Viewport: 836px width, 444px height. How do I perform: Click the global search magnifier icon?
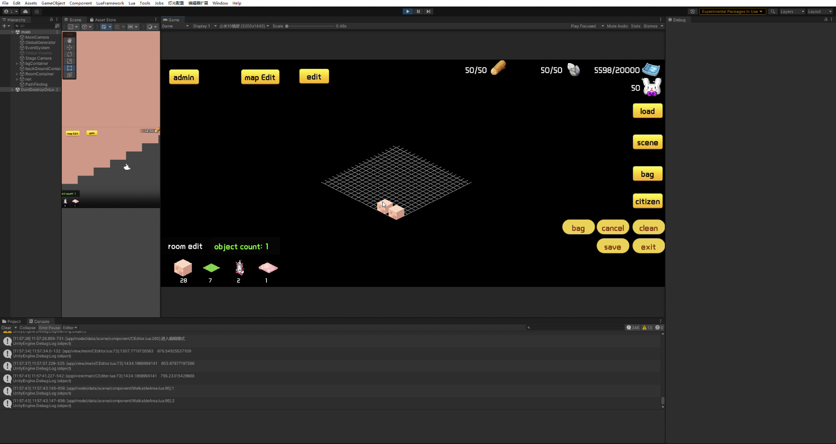pyautogui.click(x=773, y=11)
